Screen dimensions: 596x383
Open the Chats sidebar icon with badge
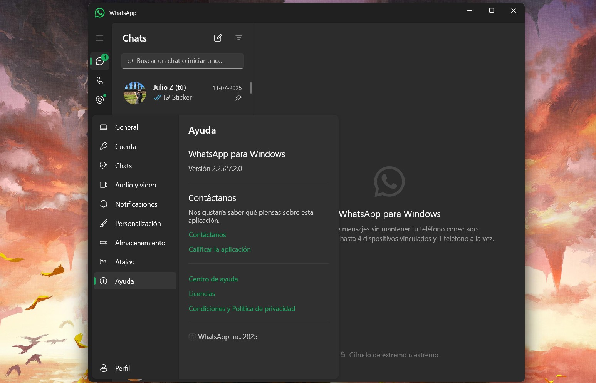click(100, 61)
